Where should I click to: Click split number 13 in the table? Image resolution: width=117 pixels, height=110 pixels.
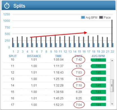12,79
